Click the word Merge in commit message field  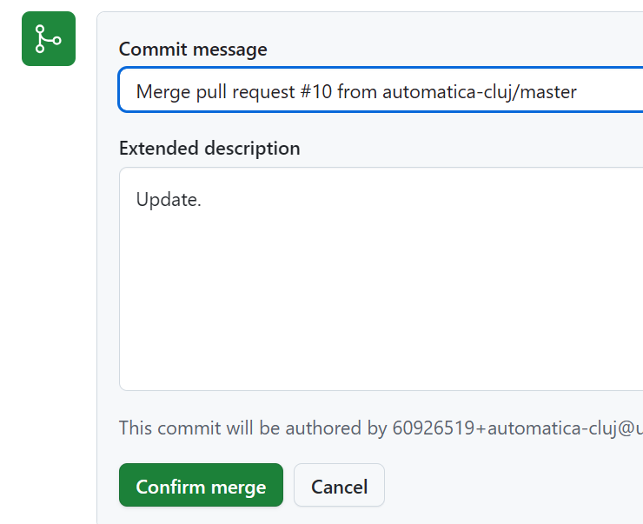[163, 92]
